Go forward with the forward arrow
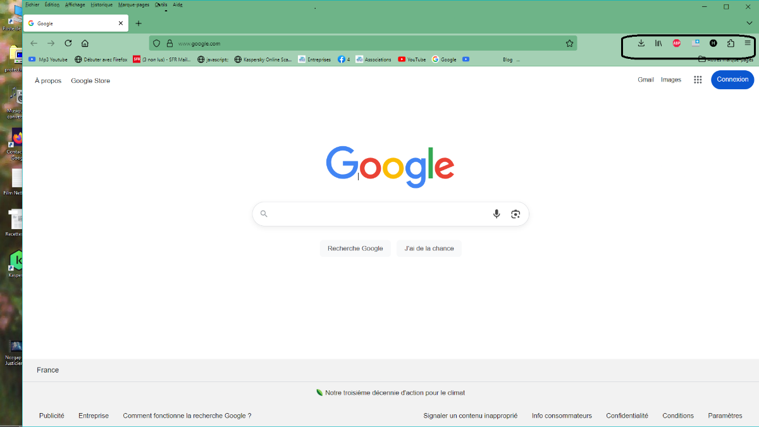The height and width of the screenshot is (427, 759). 51,44
